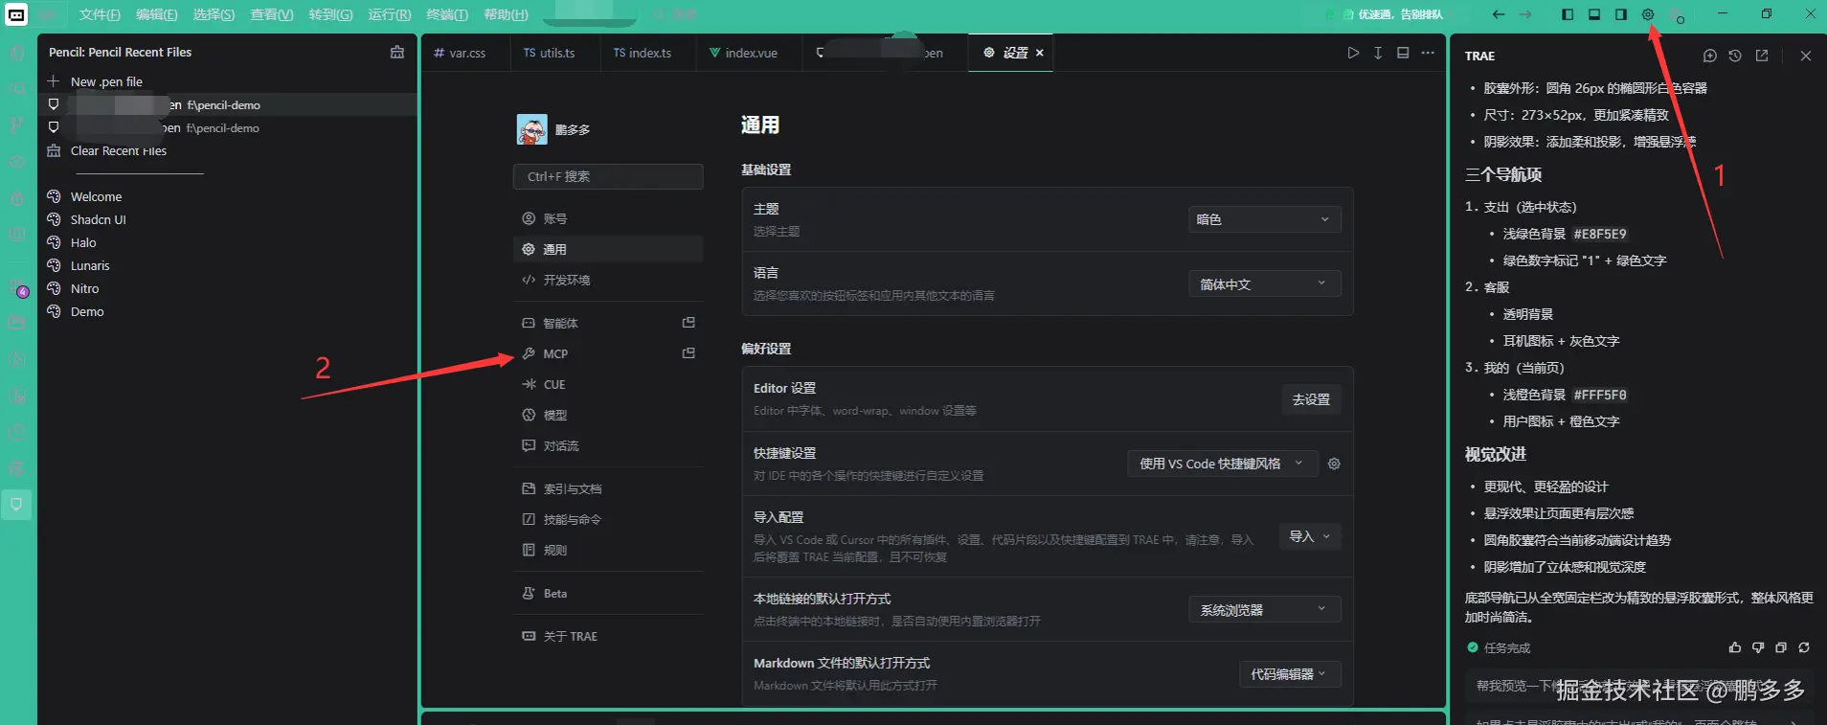1827x725 pixels.
Task: Select 模型 in settings sidebar
Action: tap(608, 415)
